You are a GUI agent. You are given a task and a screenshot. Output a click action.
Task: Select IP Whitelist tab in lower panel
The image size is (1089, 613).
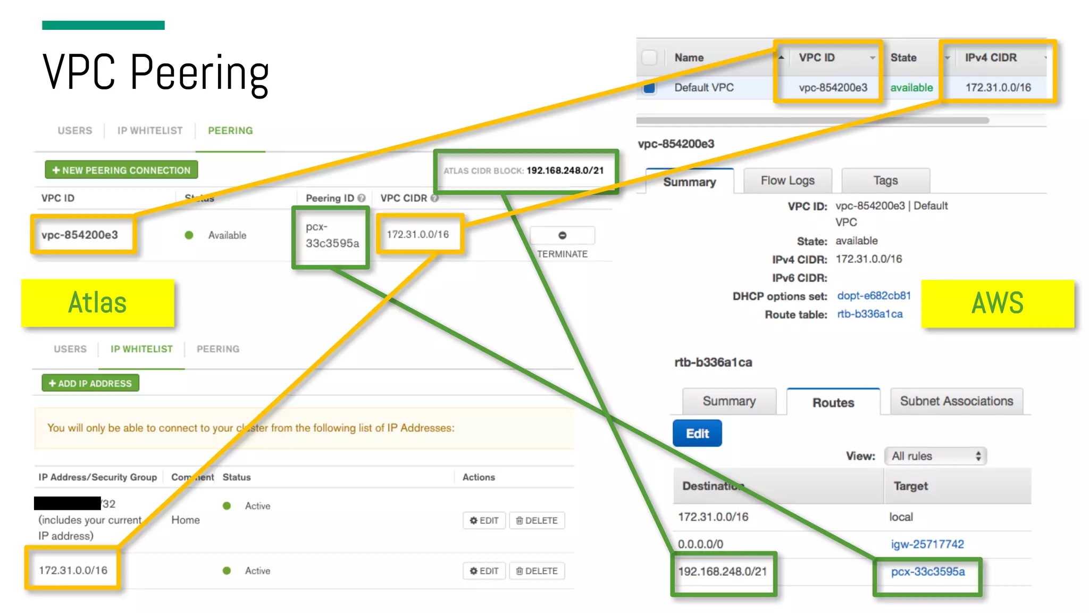pos(141,349)
